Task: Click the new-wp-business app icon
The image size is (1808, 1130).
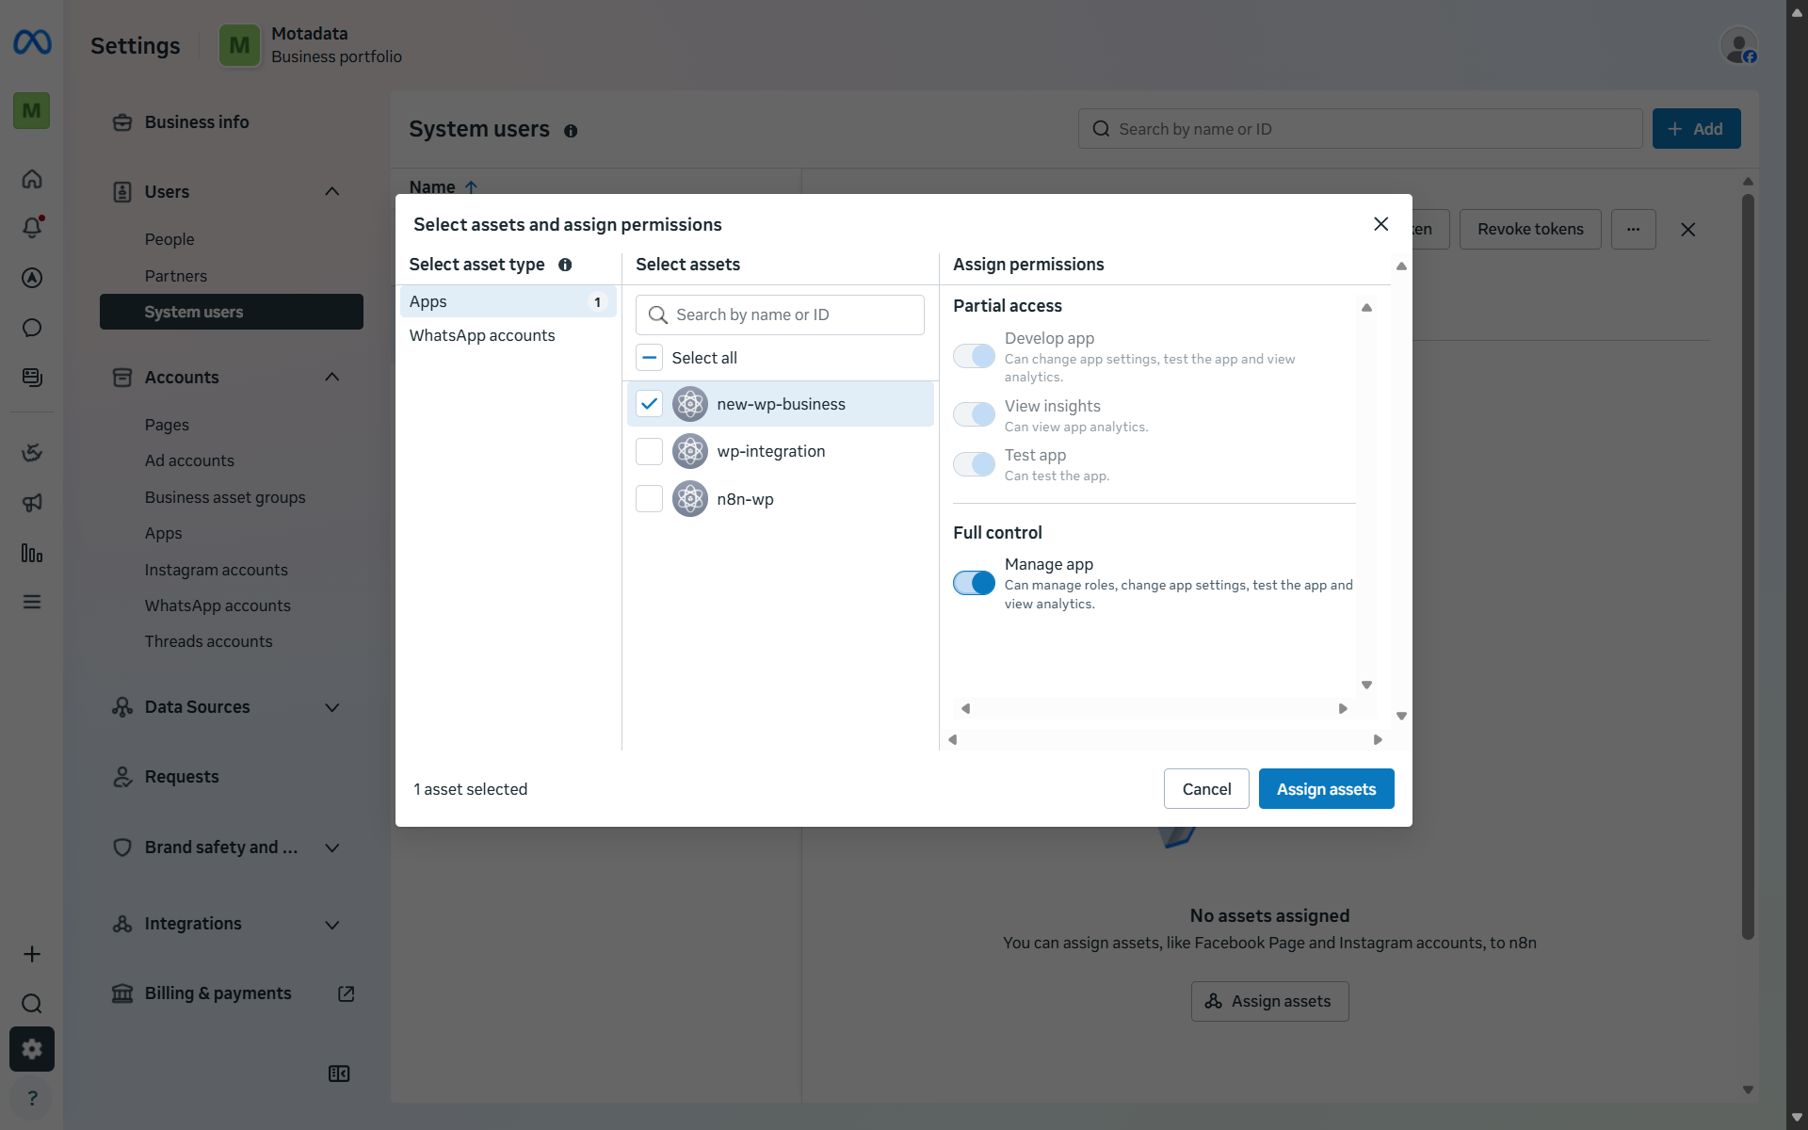Action: [x=690, y=404]
